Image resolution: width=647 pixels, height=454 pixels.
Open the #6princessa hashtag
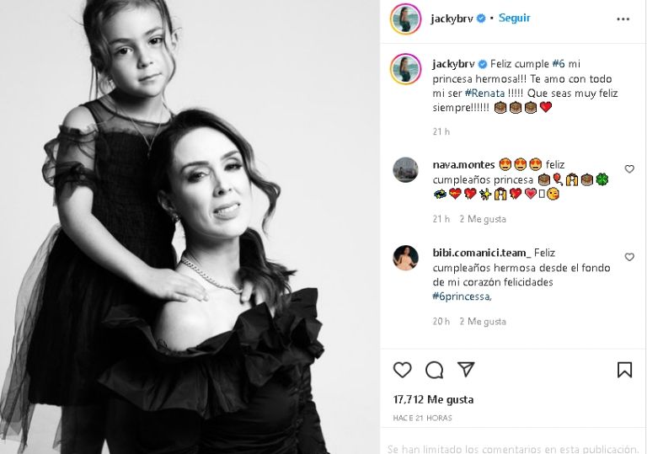click(462, 296)
